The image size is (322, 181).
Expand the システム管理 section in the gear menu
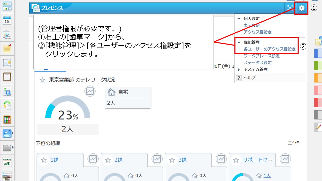click(238, 70)
